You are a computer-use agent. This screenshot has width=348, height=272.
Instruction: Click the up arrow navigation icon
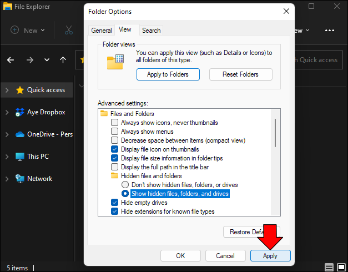click(x=63, y=60)
